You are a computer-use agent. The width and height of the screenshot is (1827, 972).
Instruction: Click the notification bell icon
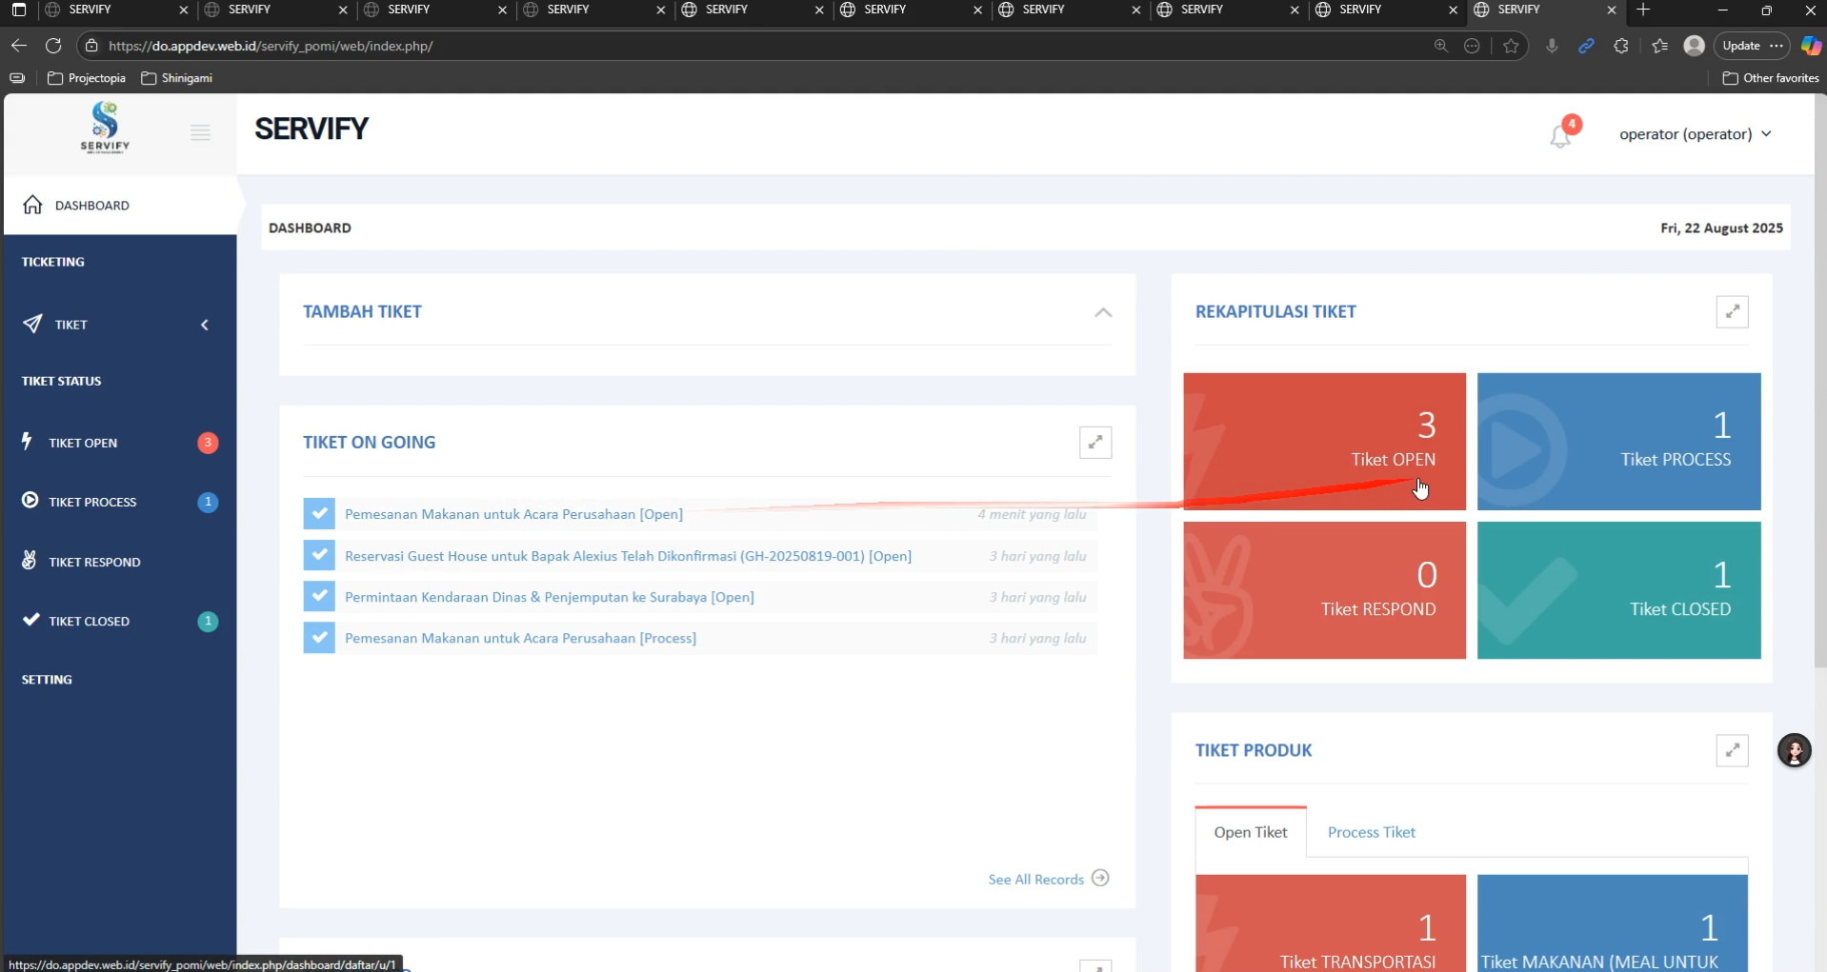click(1559, 136)
